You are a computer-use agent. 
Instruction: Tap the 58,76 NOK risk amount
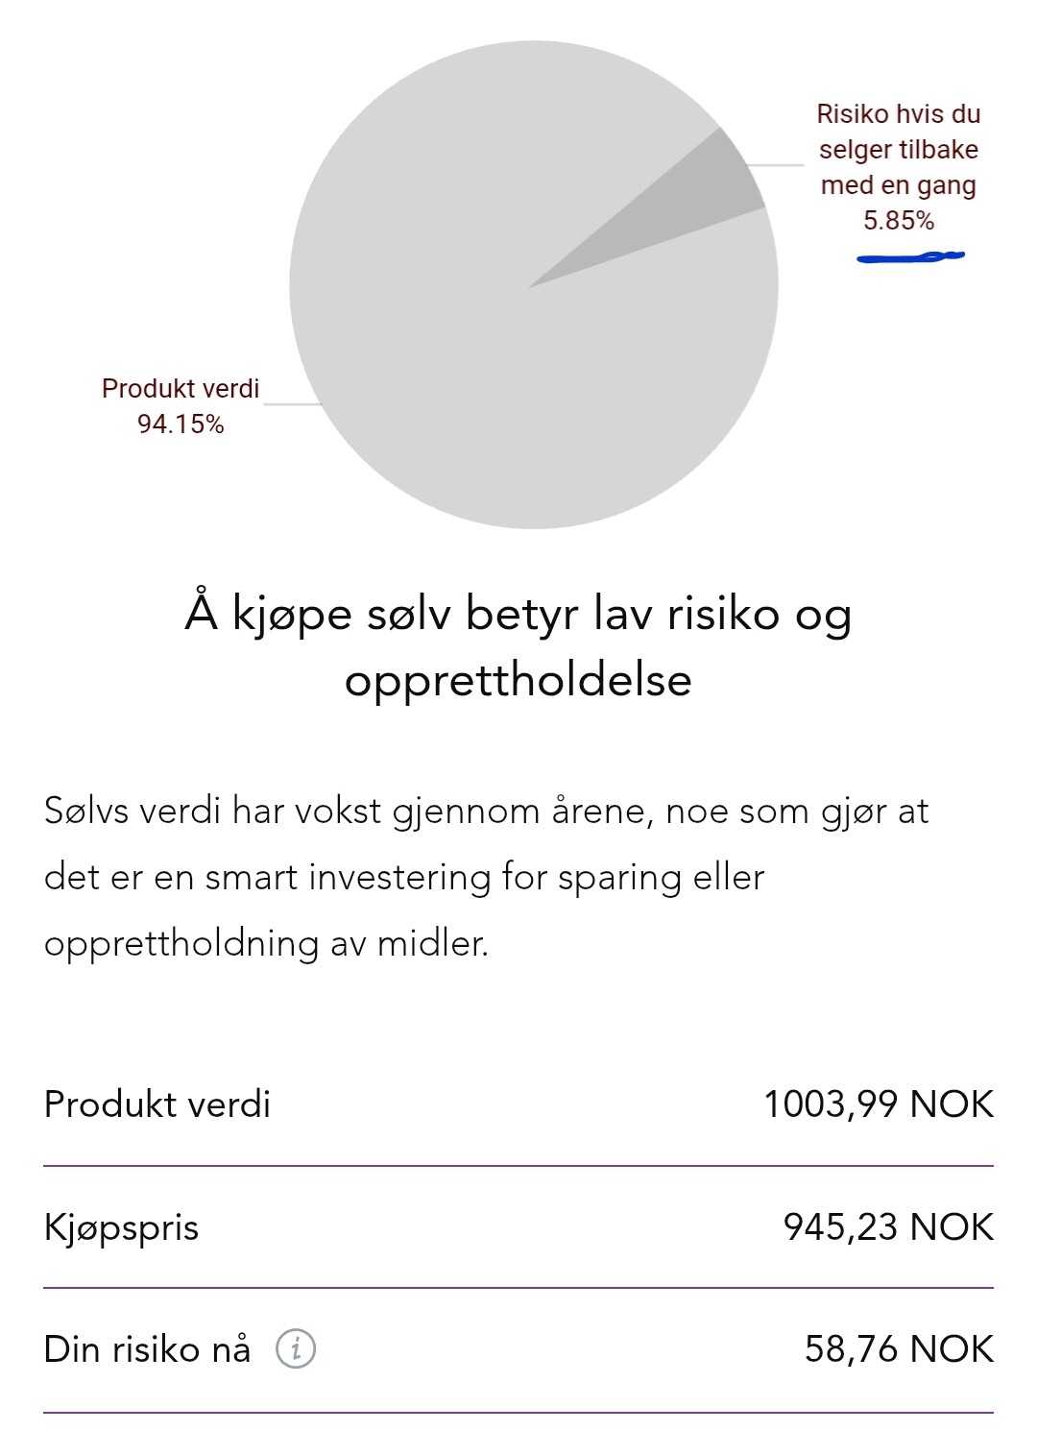click(899, 1349)
